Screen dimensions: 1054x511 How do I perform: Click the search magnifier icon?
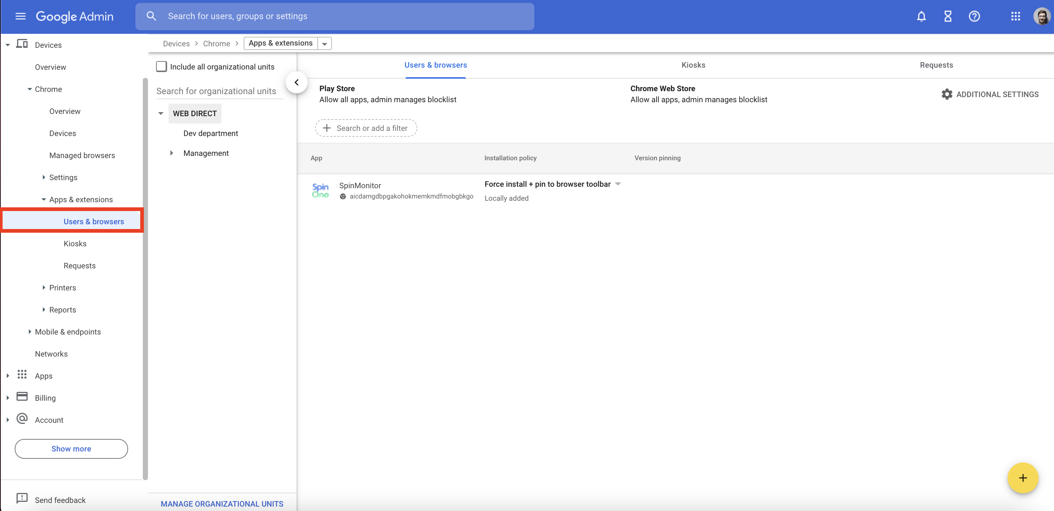[151, 16]
